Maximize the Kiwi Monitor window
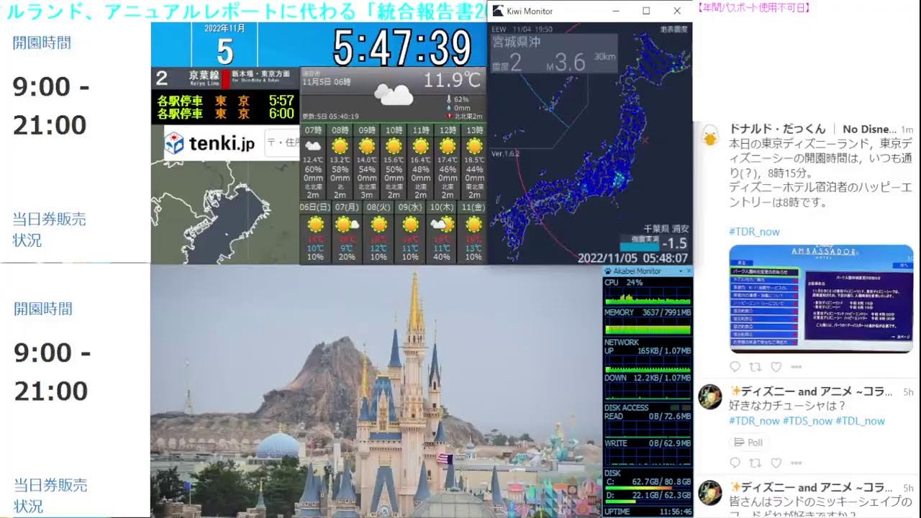921x518 pixels. coord(646,11)
